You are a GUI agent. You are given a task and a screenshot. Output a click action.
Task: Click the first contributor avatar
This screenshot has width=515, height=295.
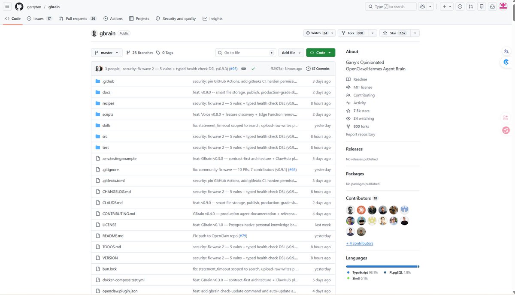pyautogui.click(x=351, y=210)
